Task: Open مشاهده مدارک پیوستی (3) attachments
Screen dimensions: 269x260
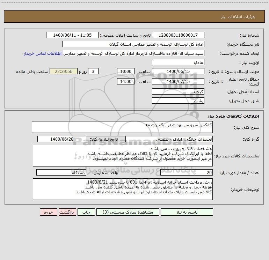Action: (x=128, y=212)
